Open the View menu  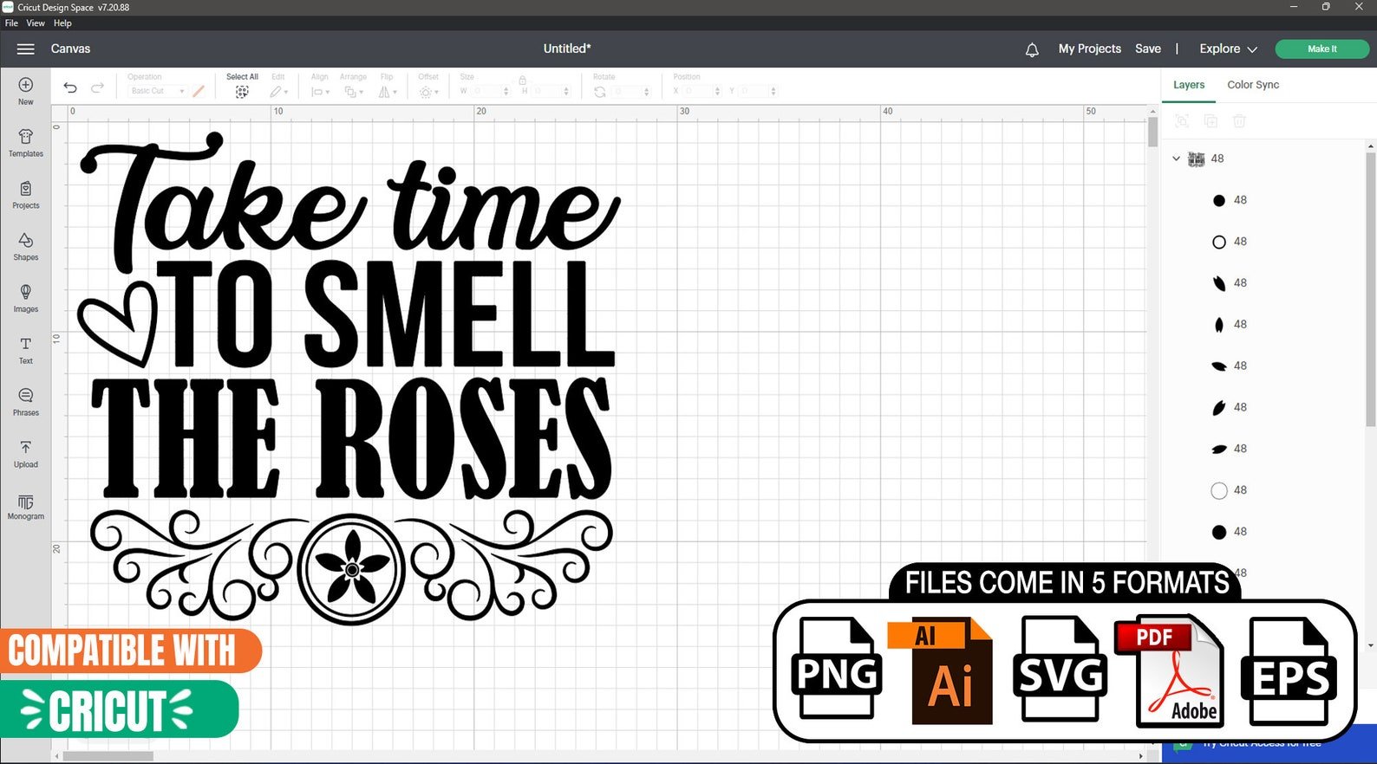pos(36,23)
